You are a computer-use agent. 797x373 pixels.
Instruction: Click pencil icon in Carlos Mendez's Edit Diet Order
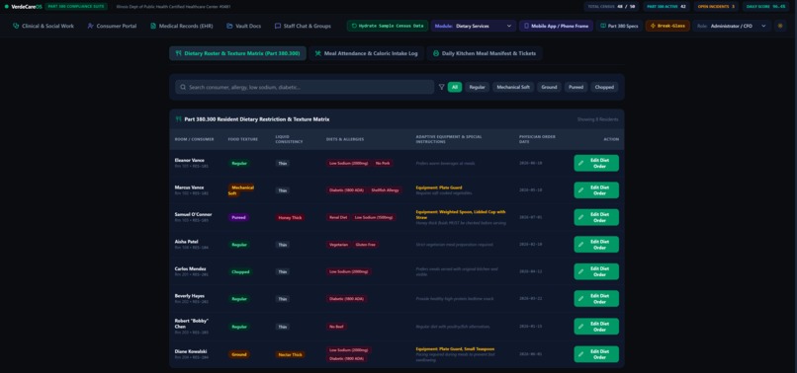tap(581, 271)
